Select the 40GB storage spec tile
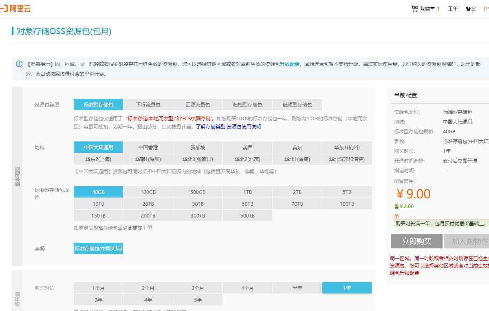 (98, 192)
